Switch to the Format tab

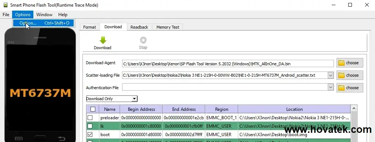pyautogui.click(x=89, y=27)
